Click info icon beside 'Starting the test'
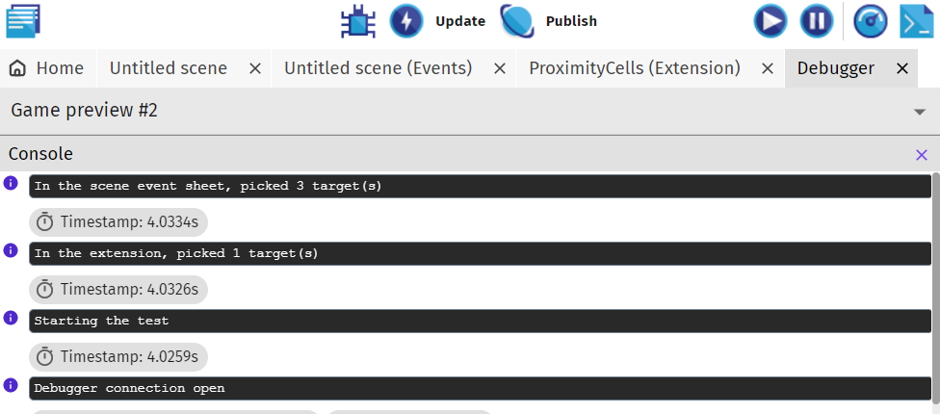The height and width of the screenshot is (414, 940). 11,318
